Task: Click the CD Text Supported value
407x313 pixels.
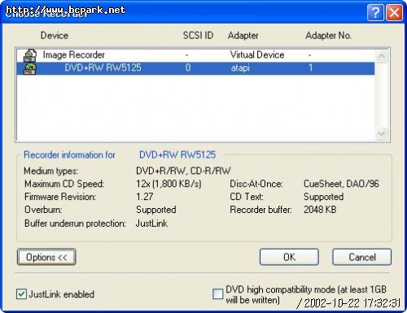Action: tap(323, 197)
